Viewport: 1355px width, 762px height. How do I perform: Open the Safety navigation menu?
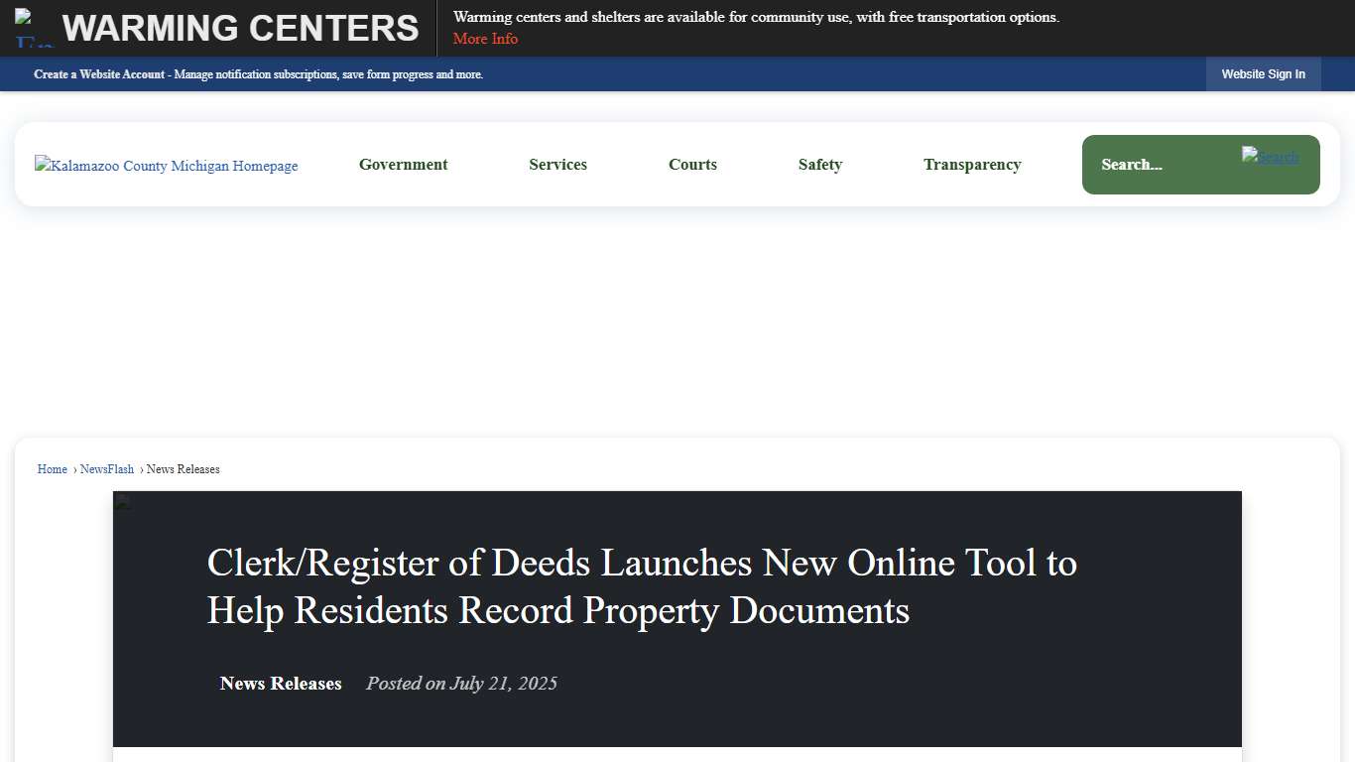coord(820,165)
